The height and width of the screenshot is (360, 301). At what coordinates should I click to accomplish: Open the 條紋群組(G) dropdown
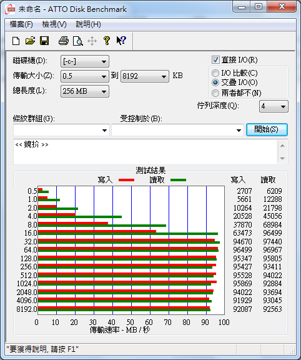pyautogui.click(x=61, y=130)
